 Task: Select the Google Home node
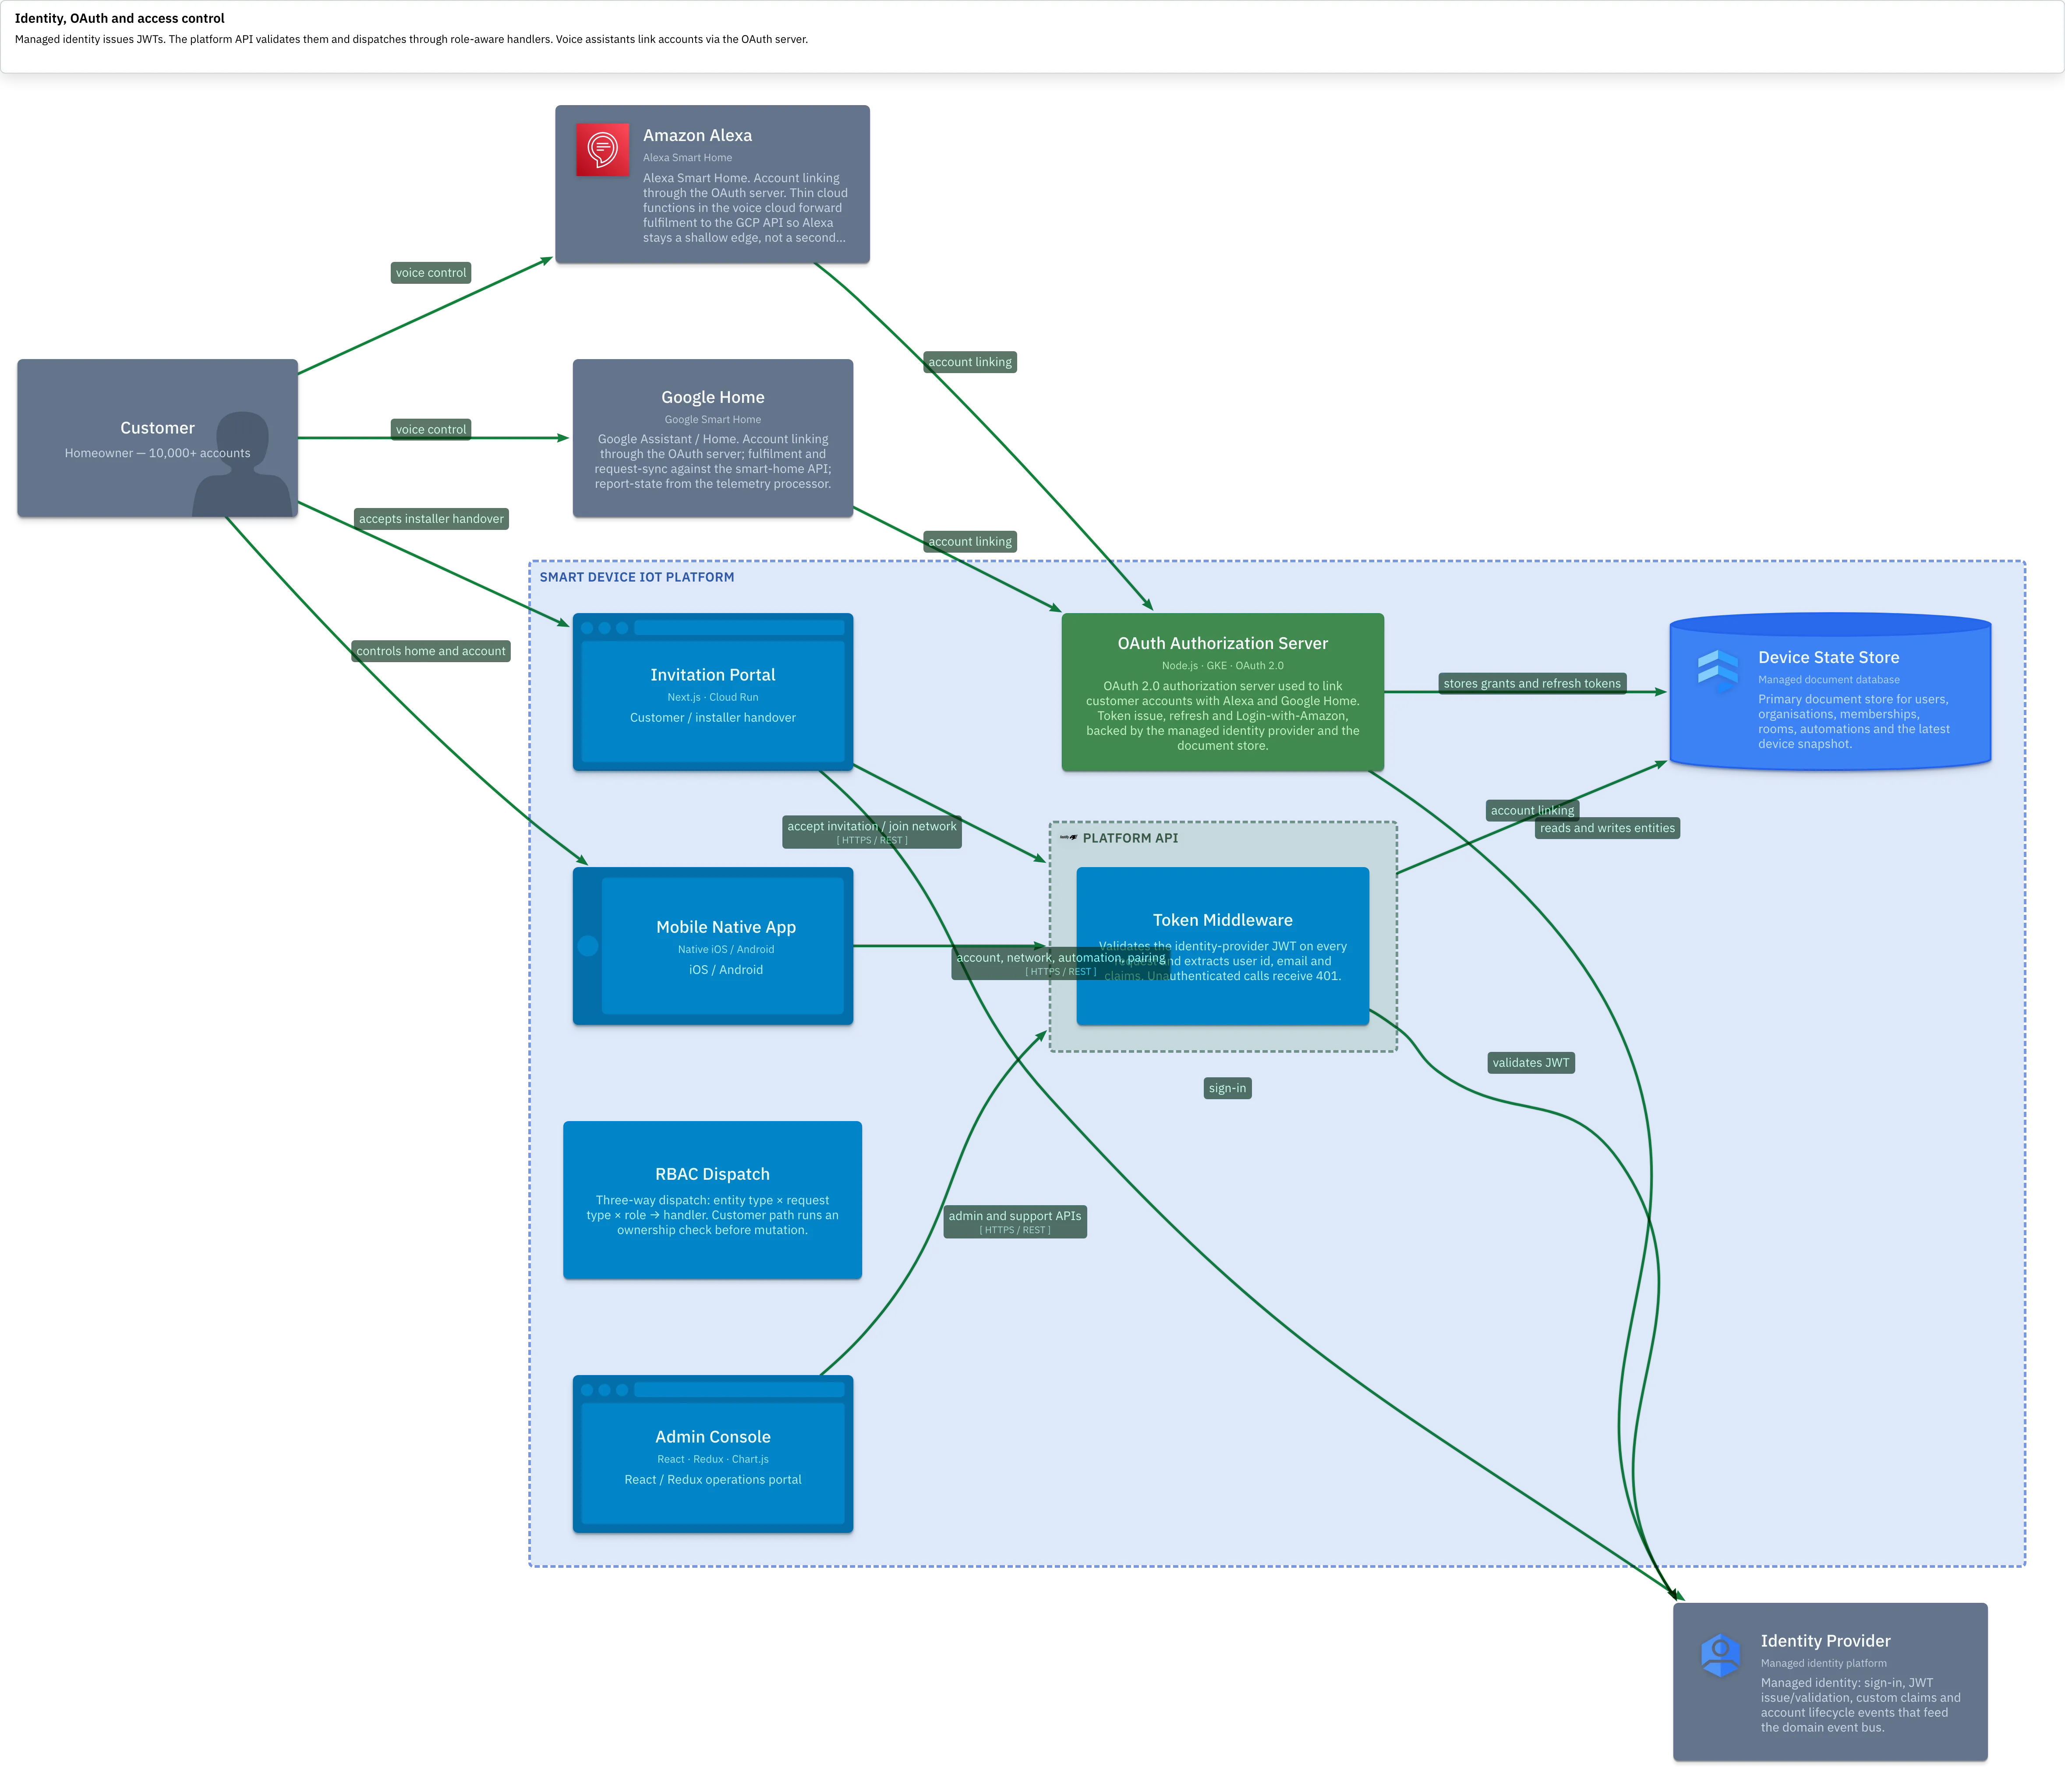712,438
